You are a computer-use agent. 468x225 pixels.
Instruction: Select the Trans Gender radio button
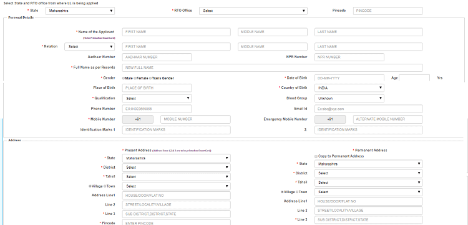pos(150,78)
